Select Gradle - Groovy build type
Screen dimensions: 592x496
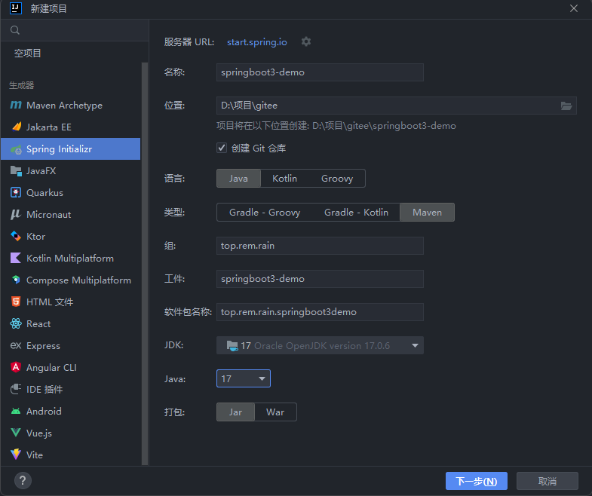click(264, 213)
